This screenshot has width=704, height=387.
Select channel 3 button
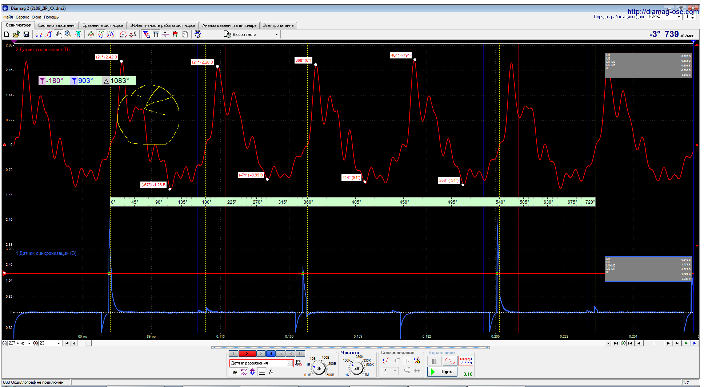(x=261, y=354)
